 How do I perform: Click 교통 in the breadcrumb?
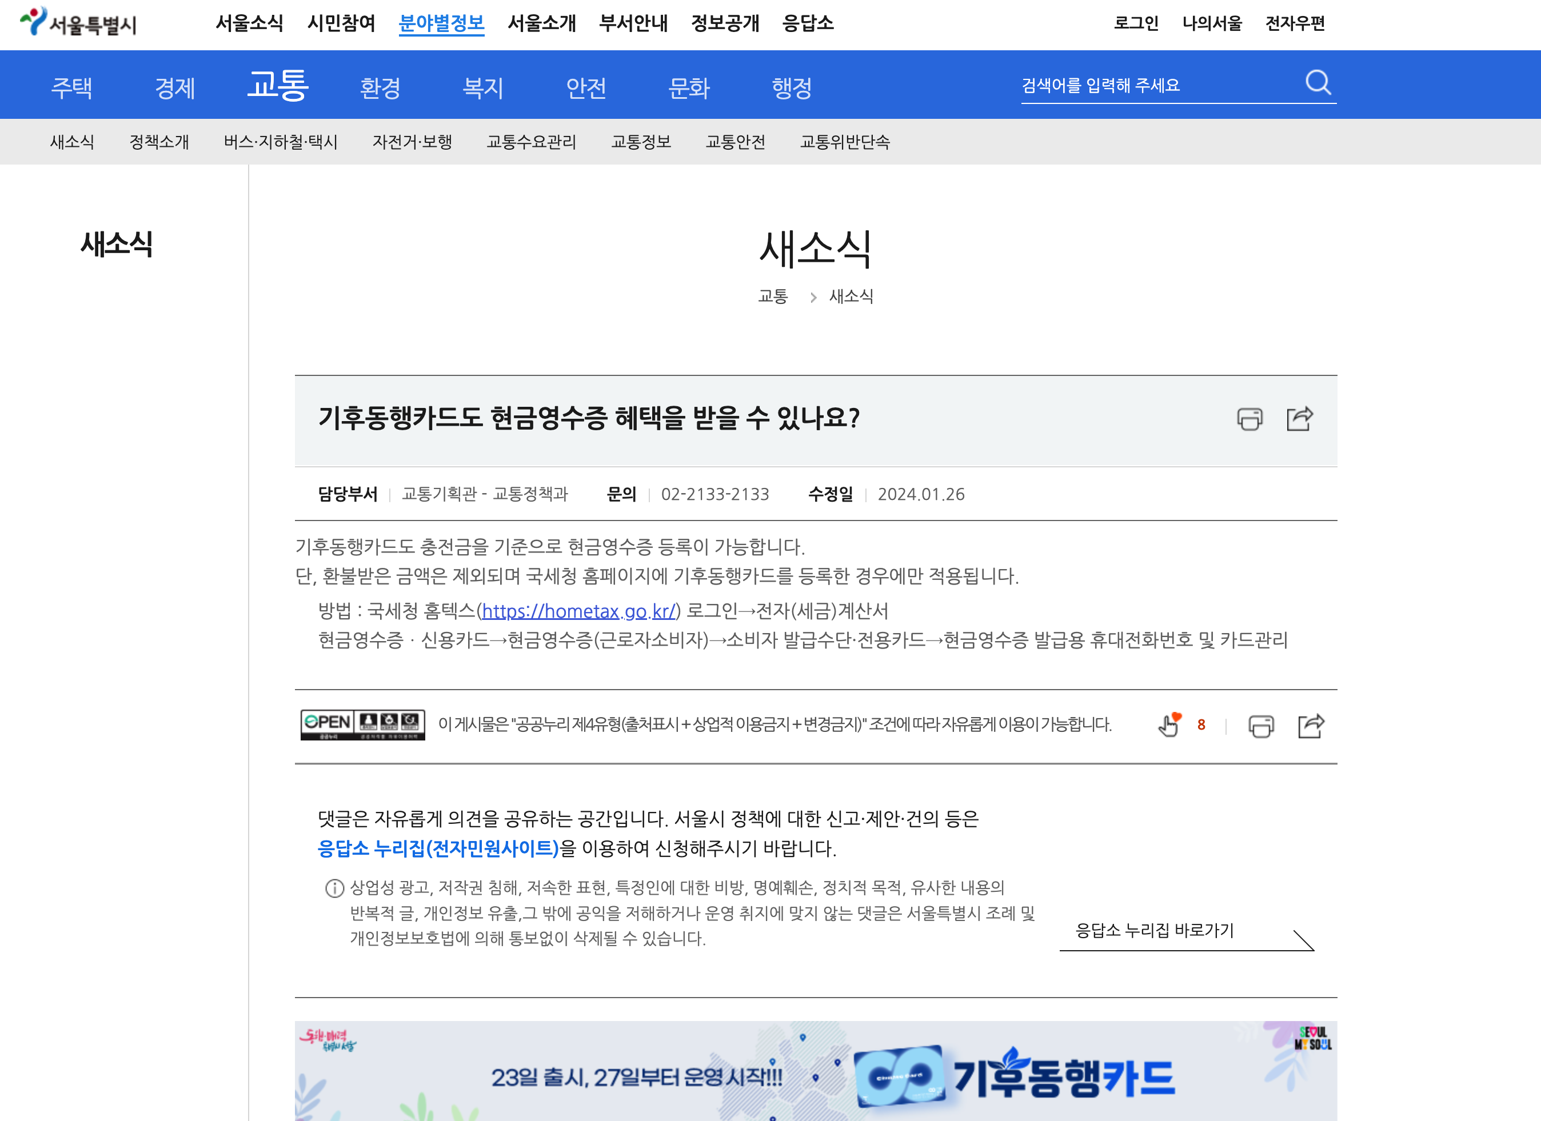[x=773, y=296]
